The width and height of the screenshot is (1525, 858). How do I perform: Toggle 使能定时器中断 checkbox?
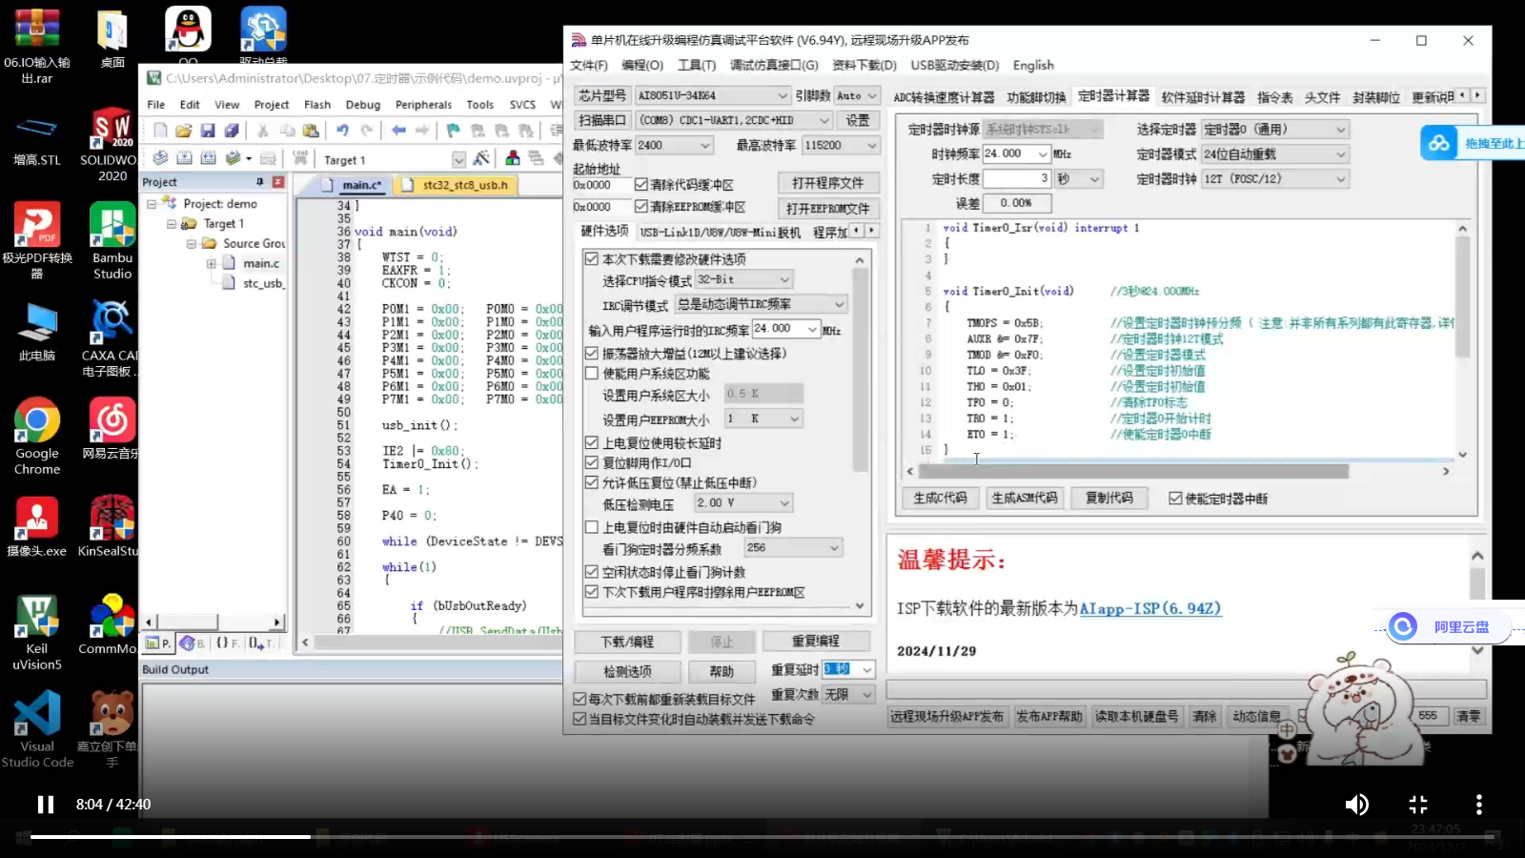(1175, 499)
